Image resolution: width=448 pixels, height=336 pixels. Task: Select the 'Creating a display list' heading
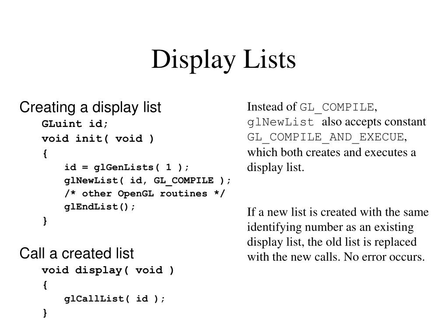click(x=90, y=108)
